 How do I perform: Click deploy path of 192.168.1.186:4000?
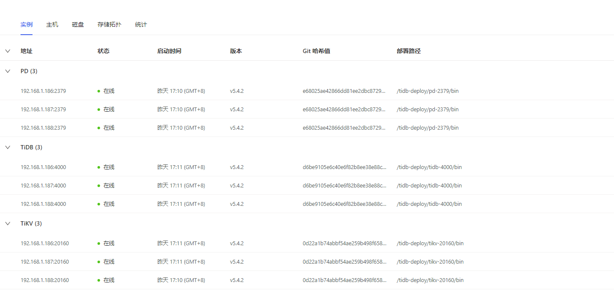429,167
